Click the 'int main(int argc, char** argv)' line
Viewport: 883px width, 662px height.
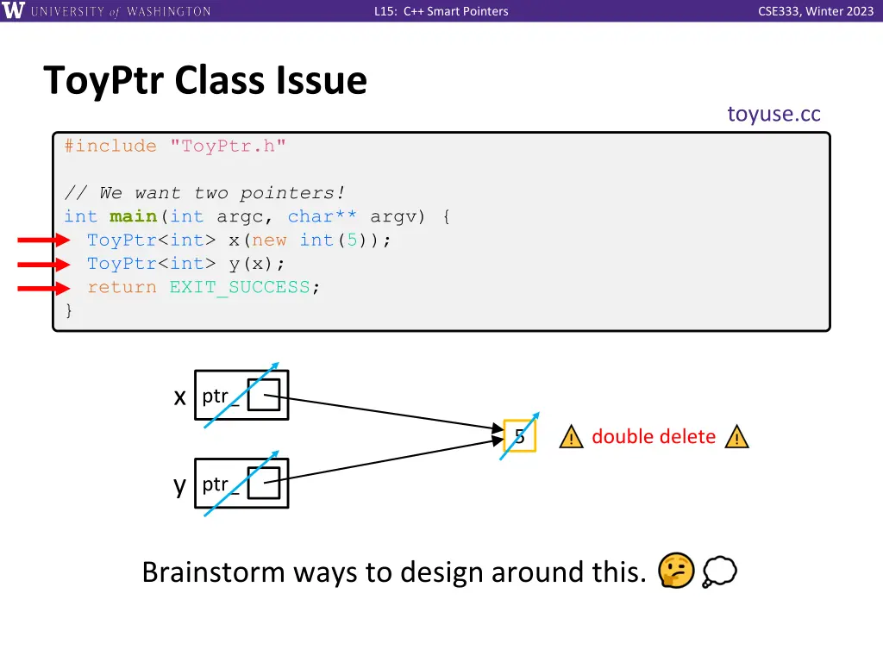257,216
